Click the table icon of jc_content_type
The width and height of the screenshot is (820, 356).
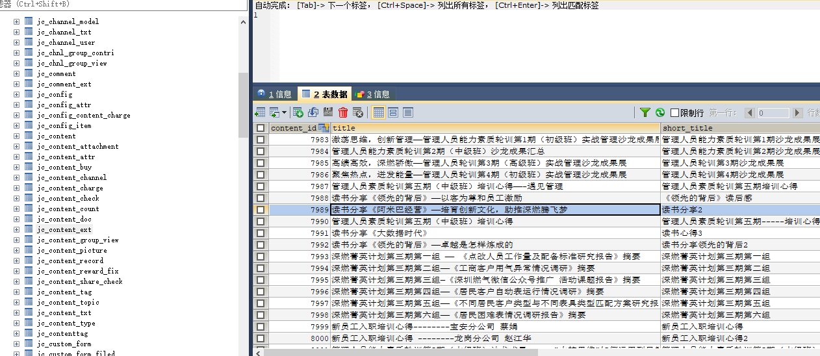pos(29,323)
